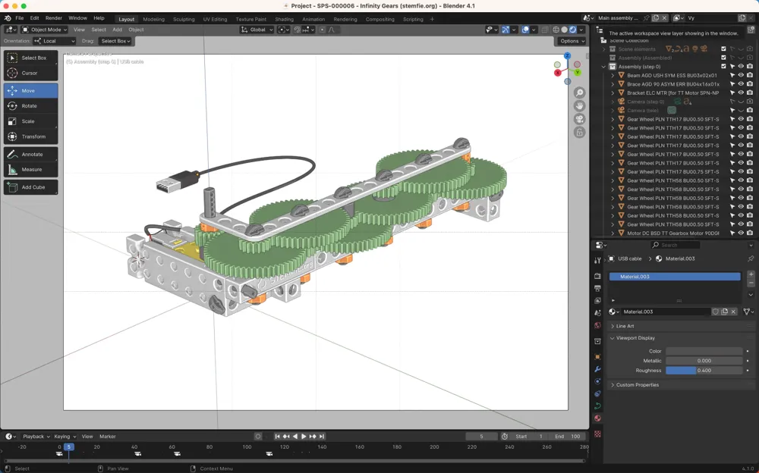The height and width of the screenshot is (473, 759).
Task: Select the Annotate tool
Action: click(30, 154)
